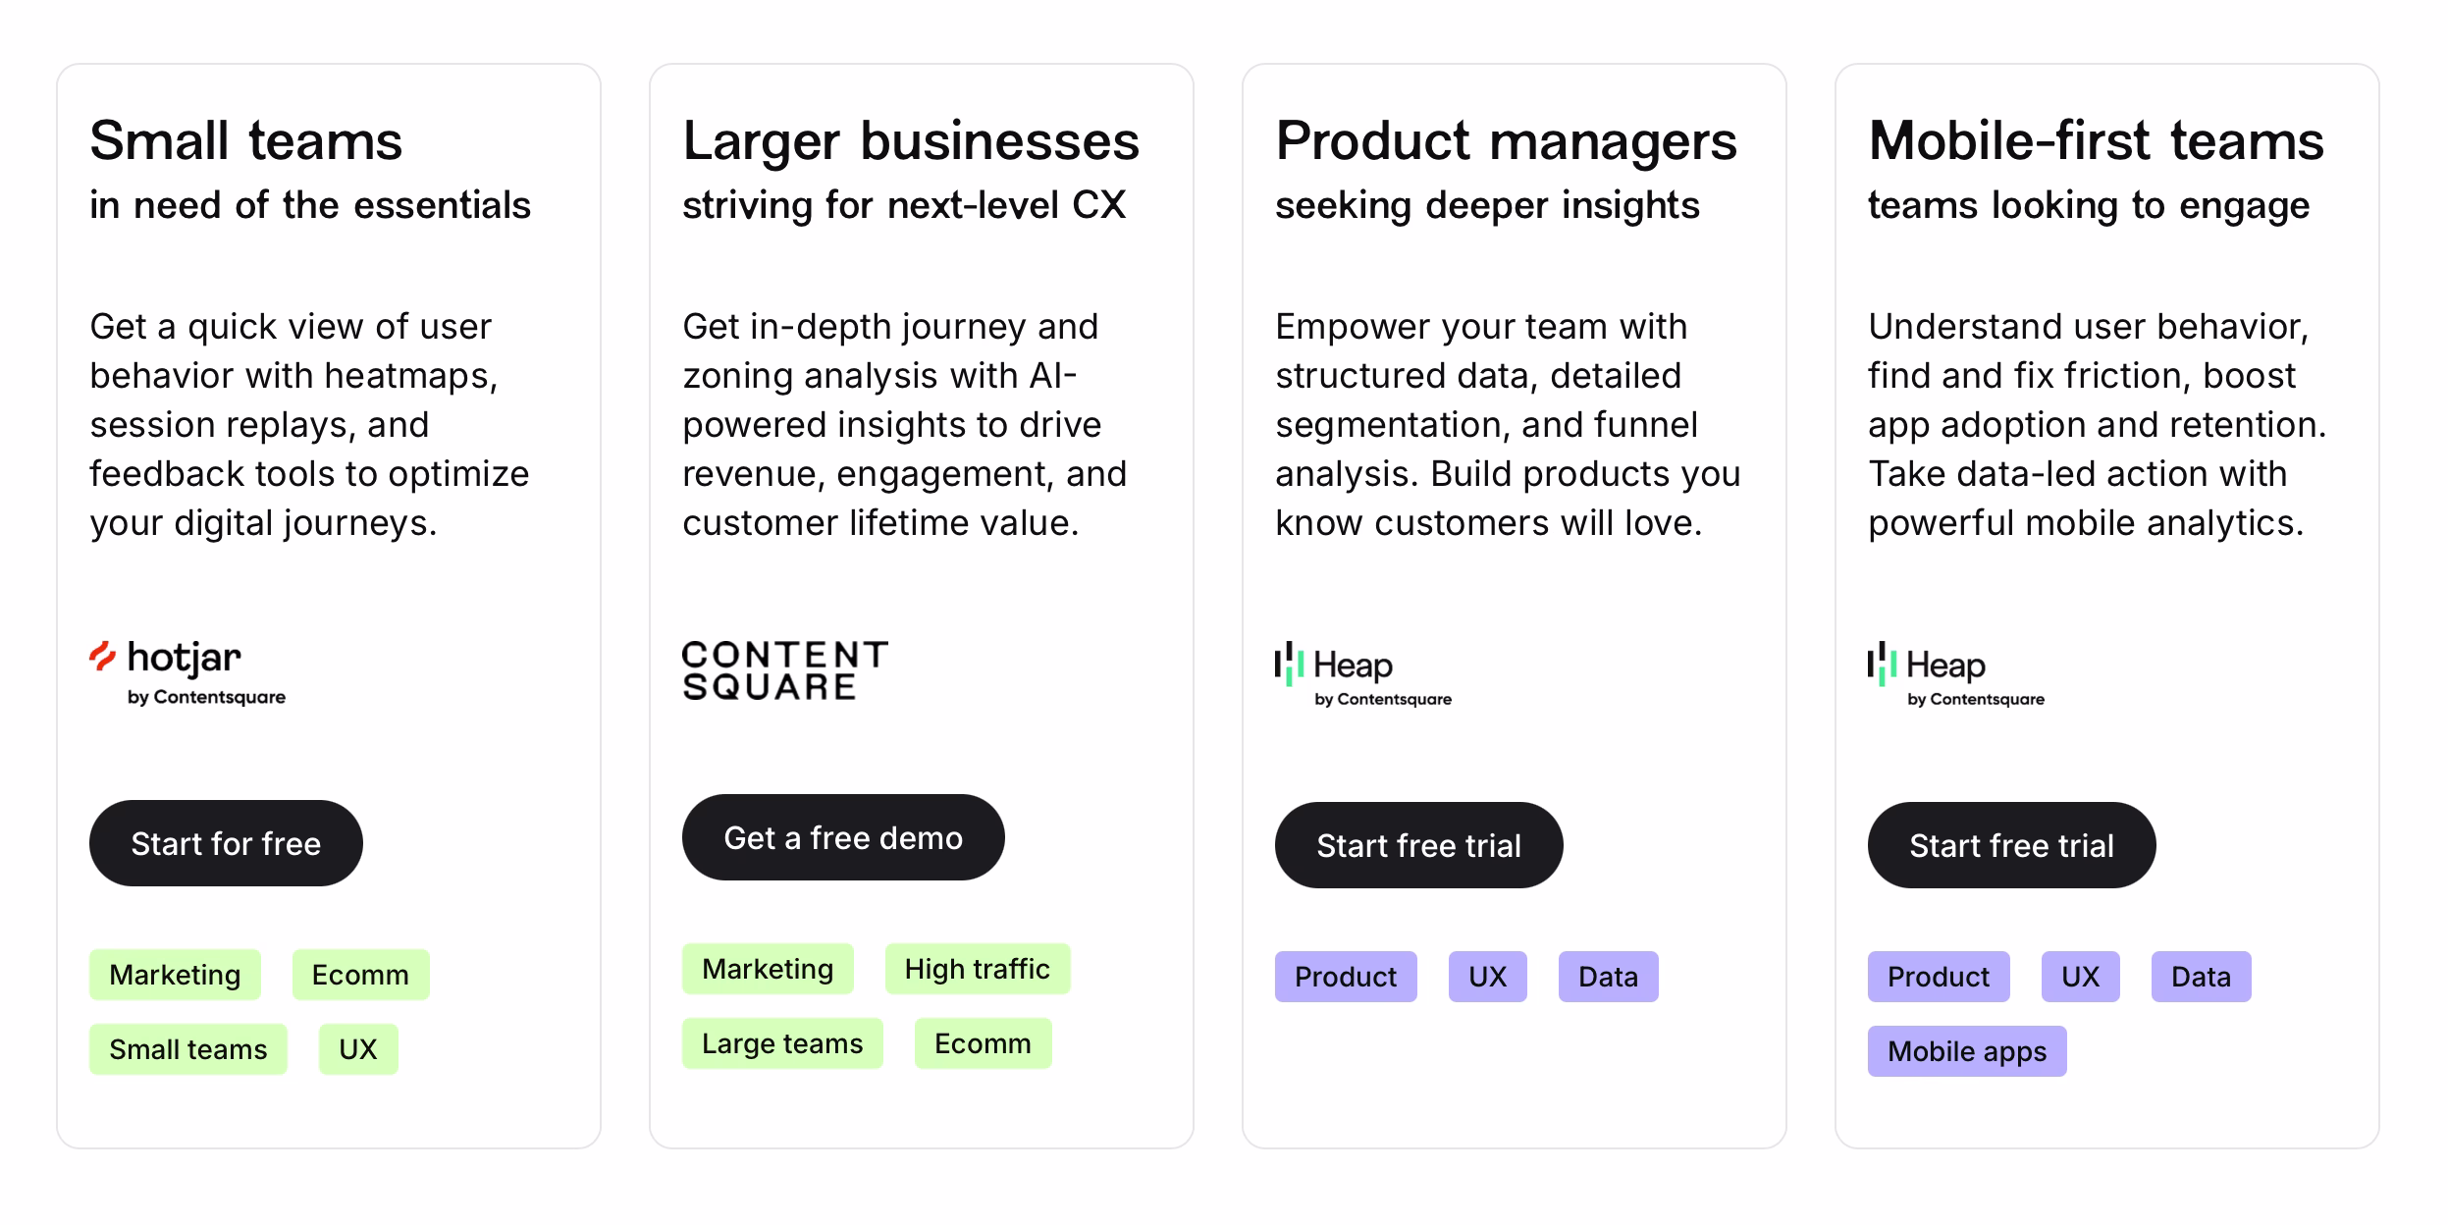Start free trial in the Mobile-first teams card
2448x1225 pixels.
click(x=2011, y=844)
